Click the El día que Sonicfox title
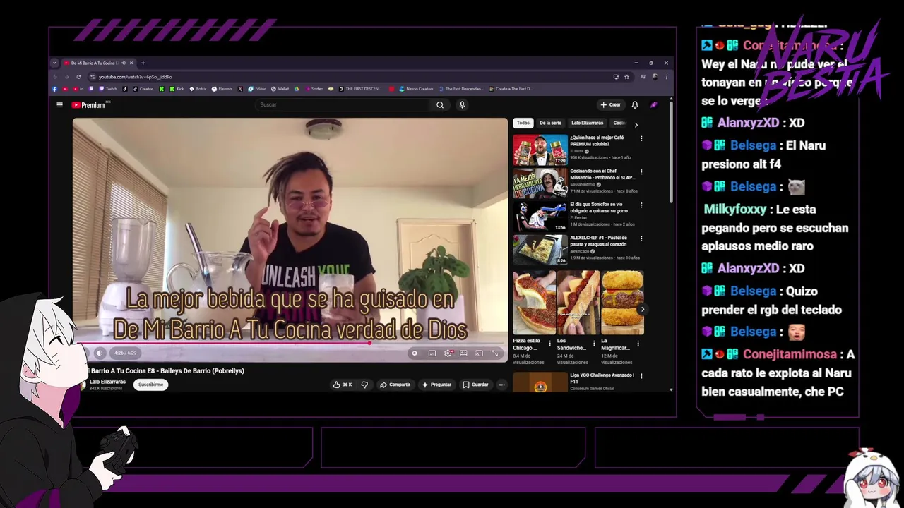Image resolution: width=904 pixels, height=508 pixels. point(599,207)
